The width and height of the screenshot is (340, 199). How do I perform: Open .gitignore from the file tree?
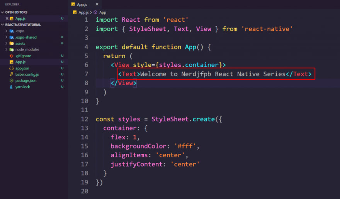click(x=23, y=56)
